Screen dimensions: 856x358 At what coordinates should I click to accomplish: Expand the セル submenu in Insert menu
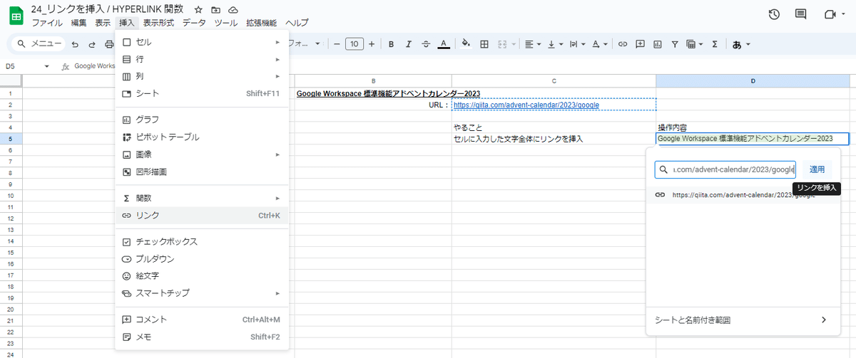(202, 42)
